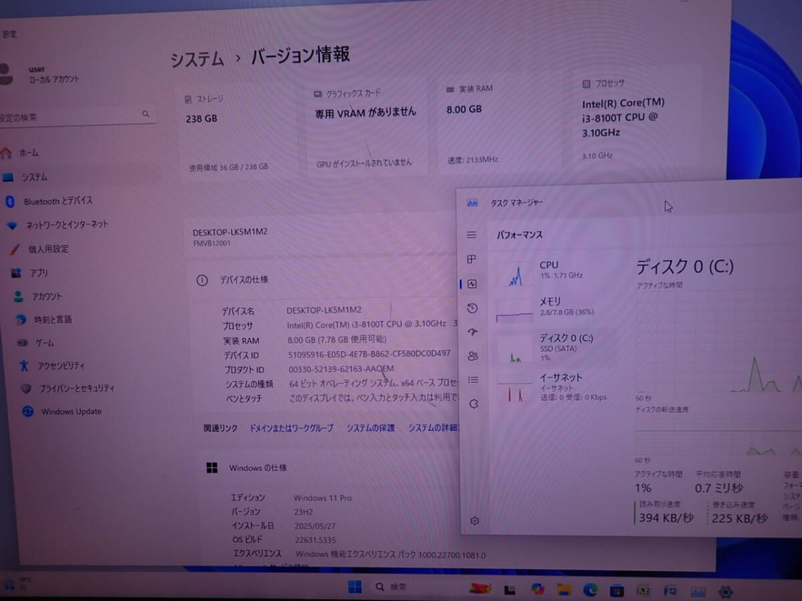Click the 読み取り速度 394 KB/秒 value
This screenshot has width=802, height=601.
click(666, 518)
